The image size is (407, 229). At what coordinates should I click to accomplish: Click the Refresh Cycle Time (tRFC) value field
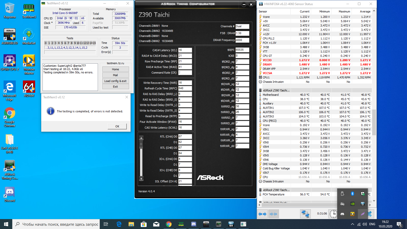(185, 88)
